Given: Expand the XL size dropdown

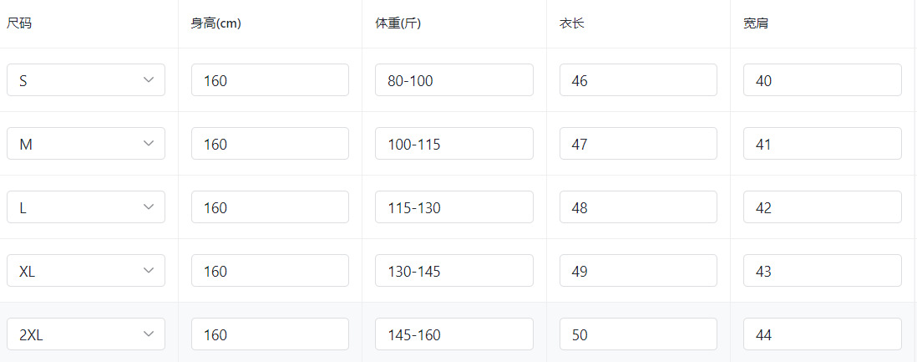Looking at the screenshot, I should [86, 271].
